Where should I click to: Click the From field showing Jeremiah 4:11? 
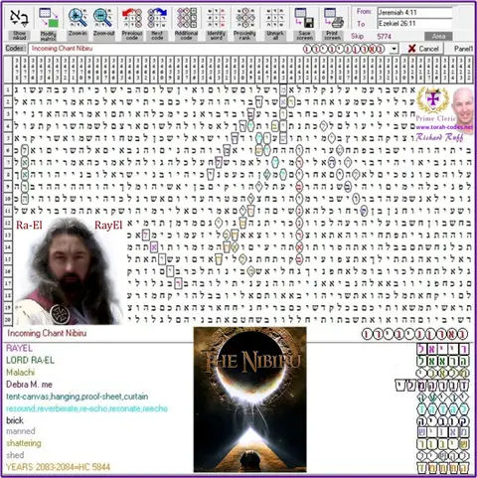pyautogui.click(x=414, y=13)
